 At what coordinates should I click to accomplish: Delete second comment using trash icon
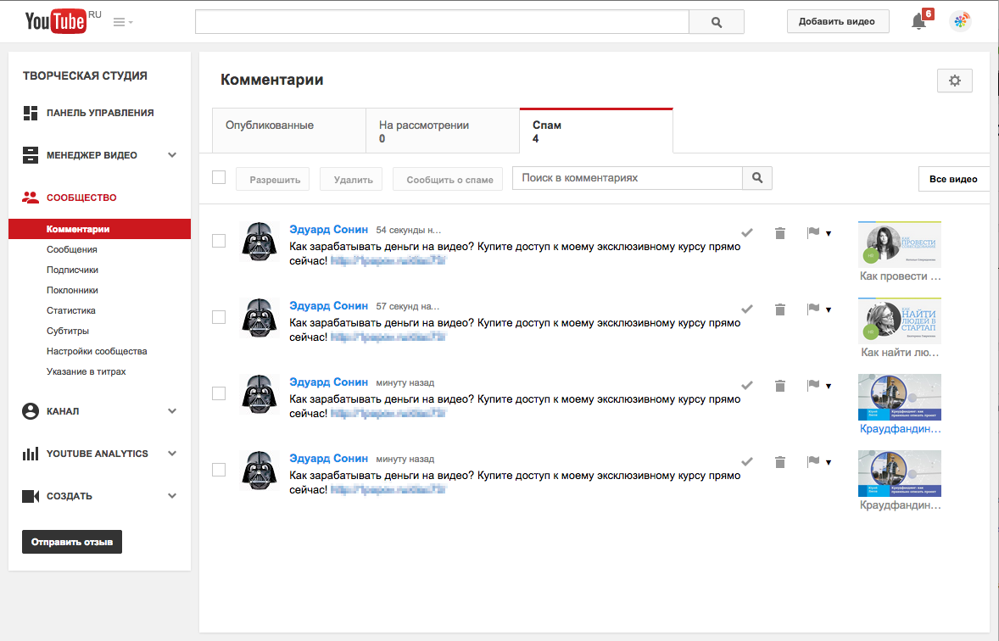point(780,309)
